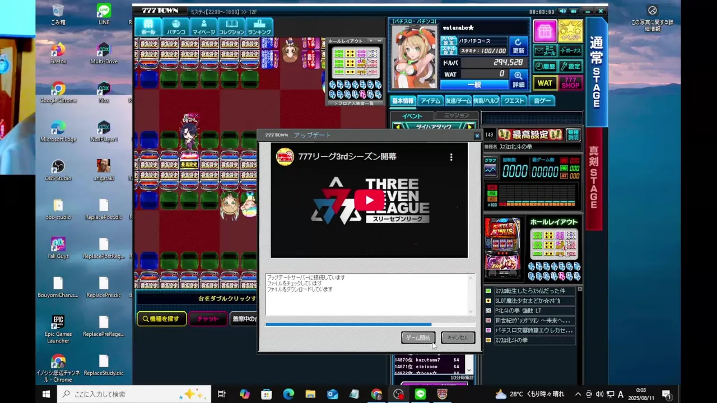The width and height of the screenshot is (717, 403).
Task: Open the 777 SHOP
Action: tap(570, 83)
